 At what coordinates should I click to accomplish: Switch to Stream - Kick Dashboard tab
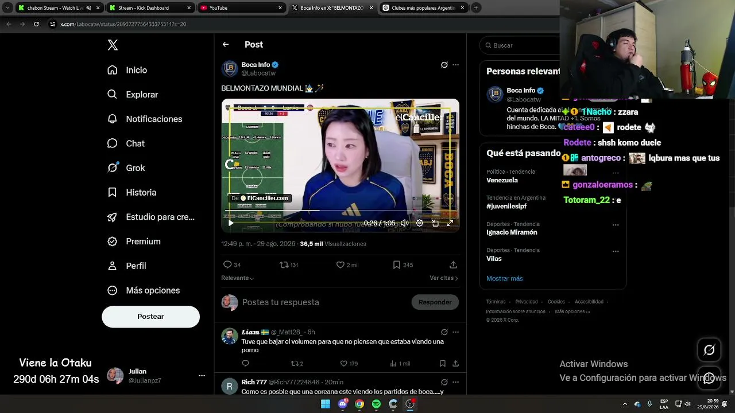click(150, 8)
